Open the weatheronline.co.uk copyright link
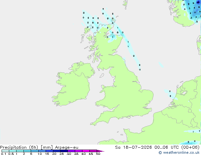The width and height of the screenshot is (201, 155). 179,152
